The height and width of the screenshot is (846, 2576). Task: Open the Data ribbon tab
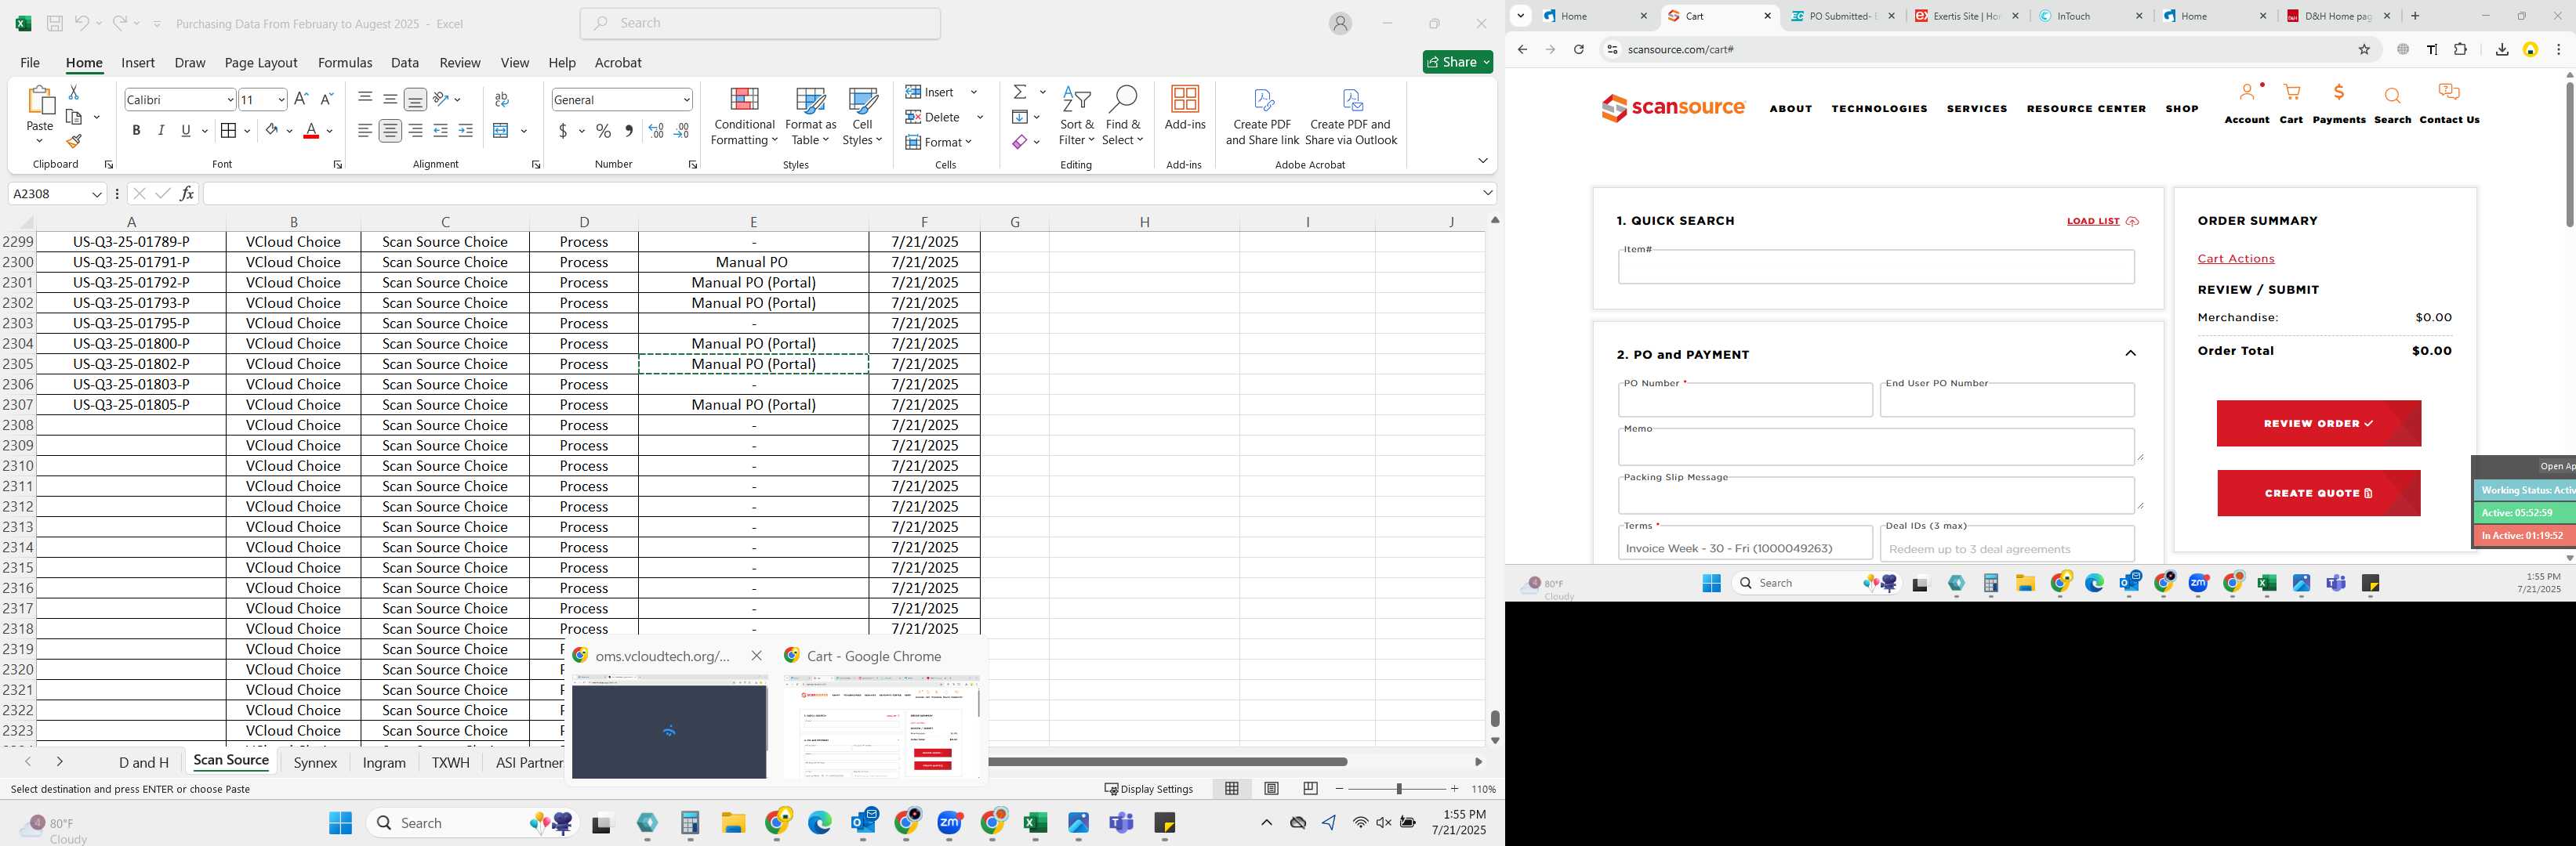pos(405,62)
